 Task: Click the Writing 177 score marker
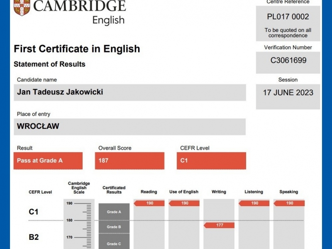pos(219,225)
